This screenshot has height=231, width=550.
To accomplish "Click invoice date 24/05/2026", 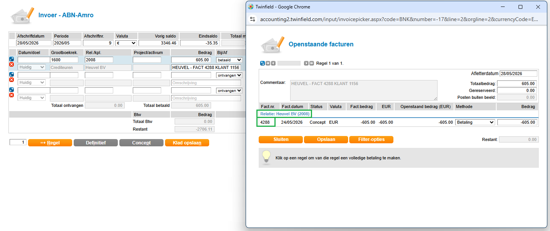I will pos(292,122).
